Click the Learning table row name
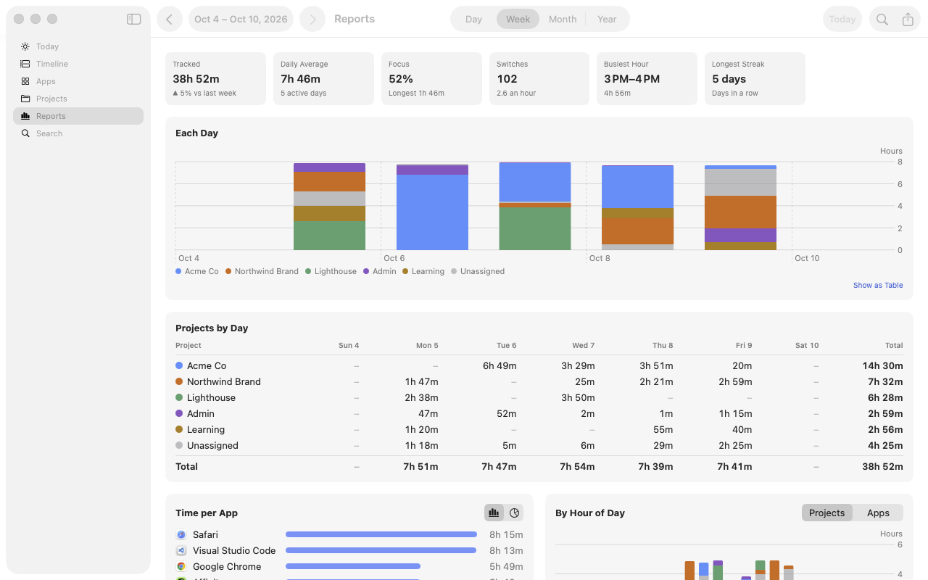Image resolution: width=928 pixels, height=580 pixels. coord(206,429)
